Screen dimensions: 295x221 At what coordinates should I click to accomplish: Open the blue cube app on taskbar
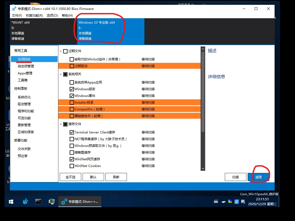[x=25, y=202]
